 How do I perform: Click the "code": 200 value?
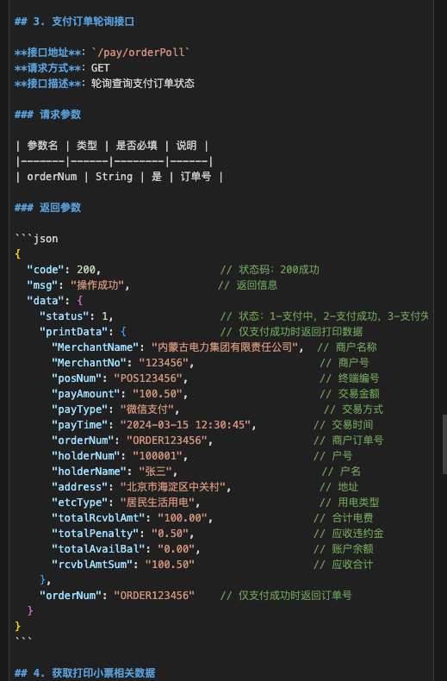86,270
